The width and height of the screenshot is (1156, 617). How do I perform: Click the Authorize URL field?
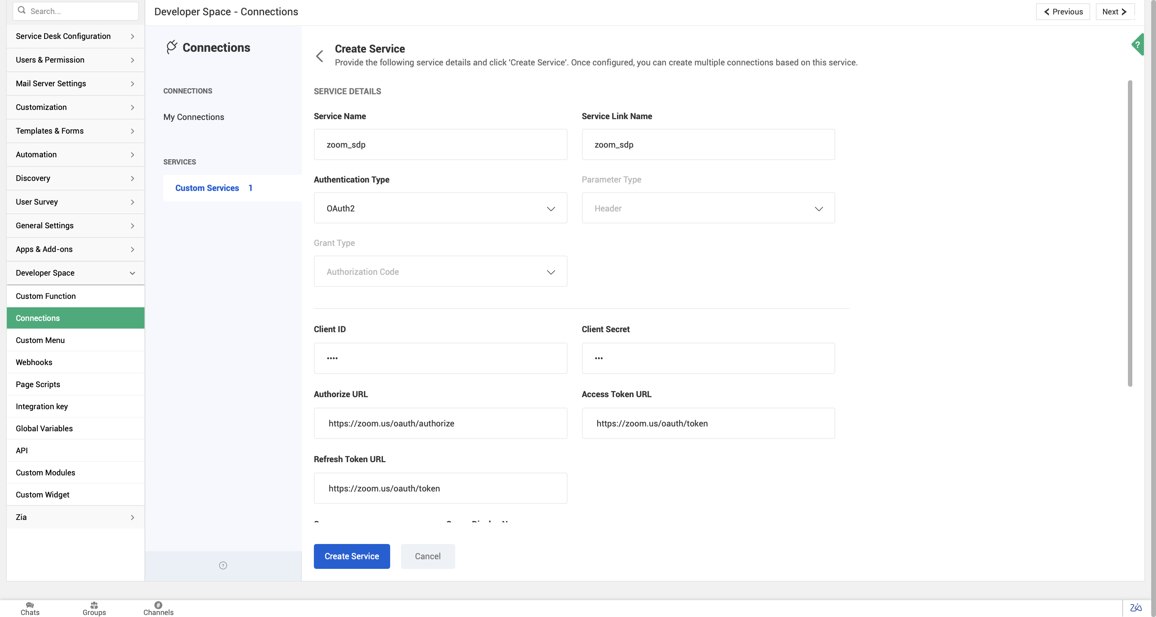pyautogui.click(x=440, y=423)
